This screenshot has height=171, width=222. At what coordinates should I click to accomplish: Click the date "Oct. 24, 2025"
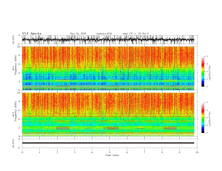click(78, 34)
